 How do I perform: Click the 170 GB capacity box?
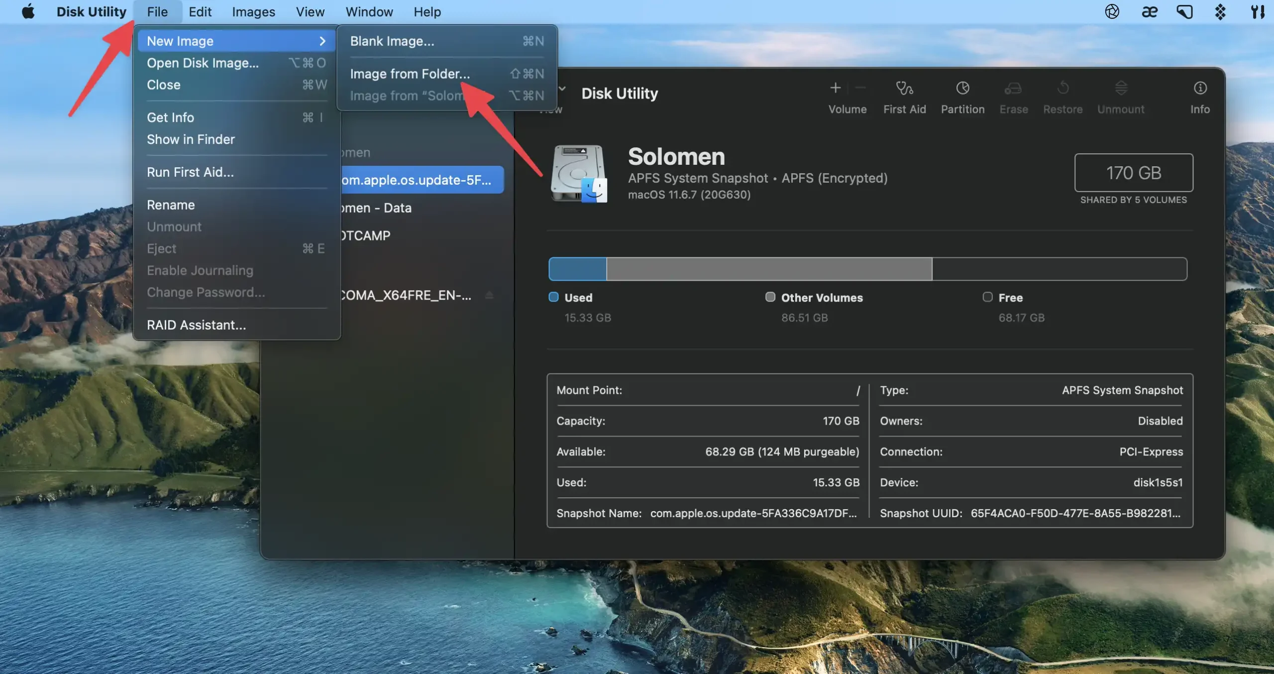(x=1133, y=173)
